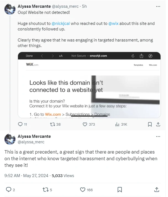Click the reply icon on first tweet
Image resolution: width=168 pixels, height=197 pixels.
click(x=20, y=124)
